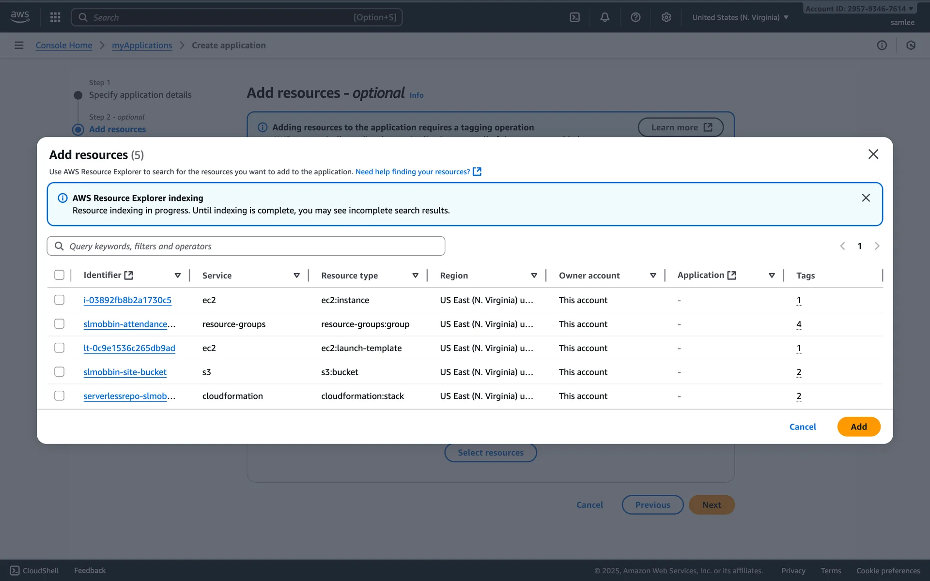This screenshot has height=581, width=930.
Task: Go to next page of results
Action: (877, 246)
